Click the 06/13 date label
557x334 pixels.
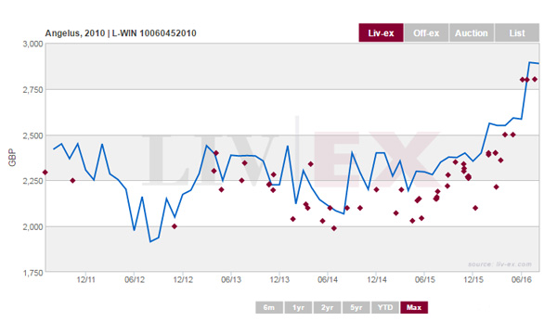(x=231, y=279)
